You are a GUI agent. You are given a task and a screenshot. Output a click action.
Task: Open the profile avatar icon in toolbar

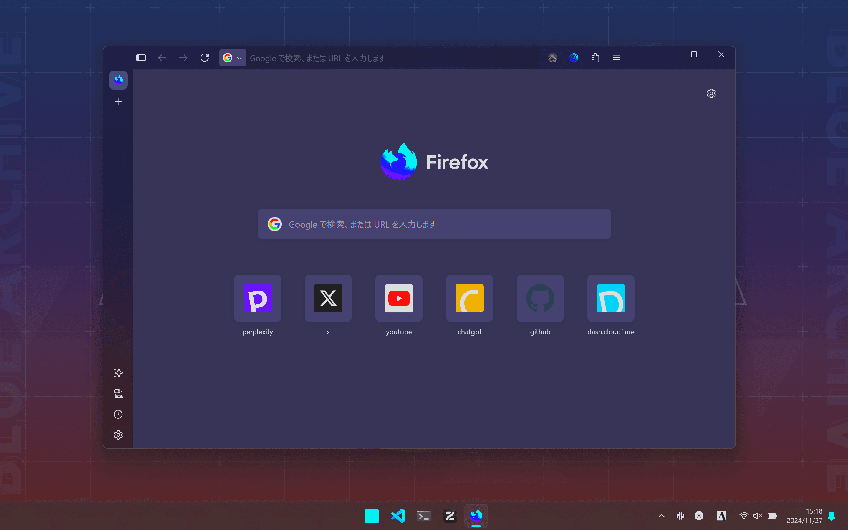tap(553, 58)
